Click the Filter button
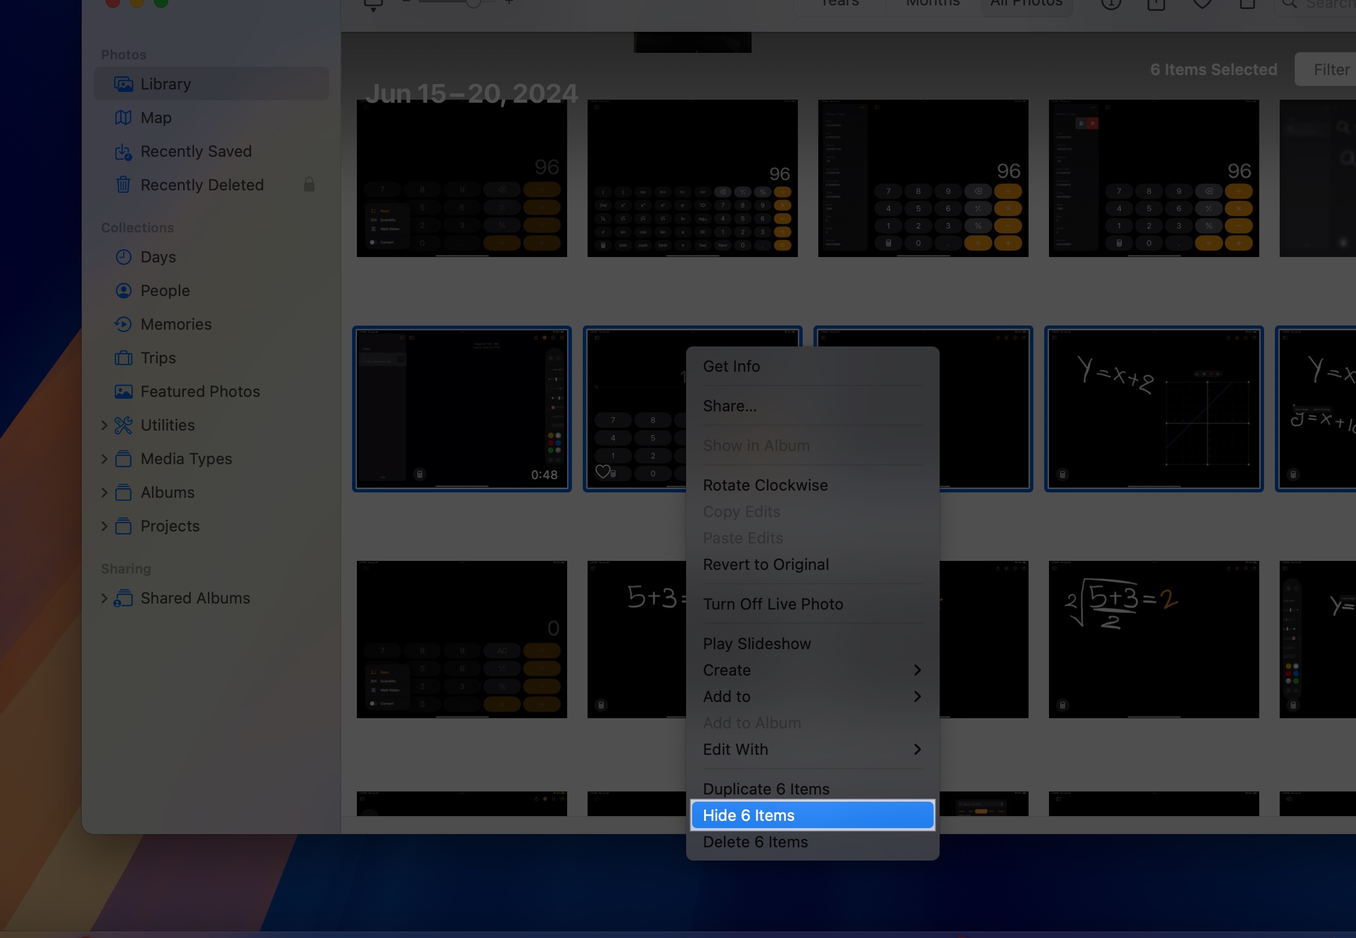The height and width of the screenshot is (938, 1356). (1331, 69)
